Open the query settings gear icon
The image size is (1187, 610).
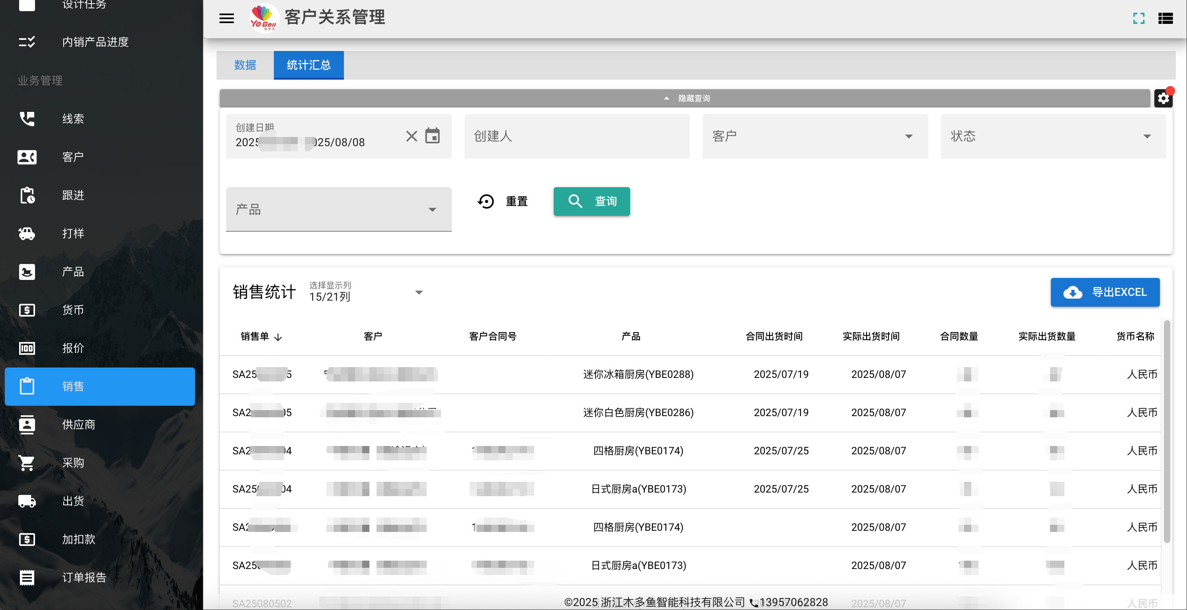point(1164,98)
